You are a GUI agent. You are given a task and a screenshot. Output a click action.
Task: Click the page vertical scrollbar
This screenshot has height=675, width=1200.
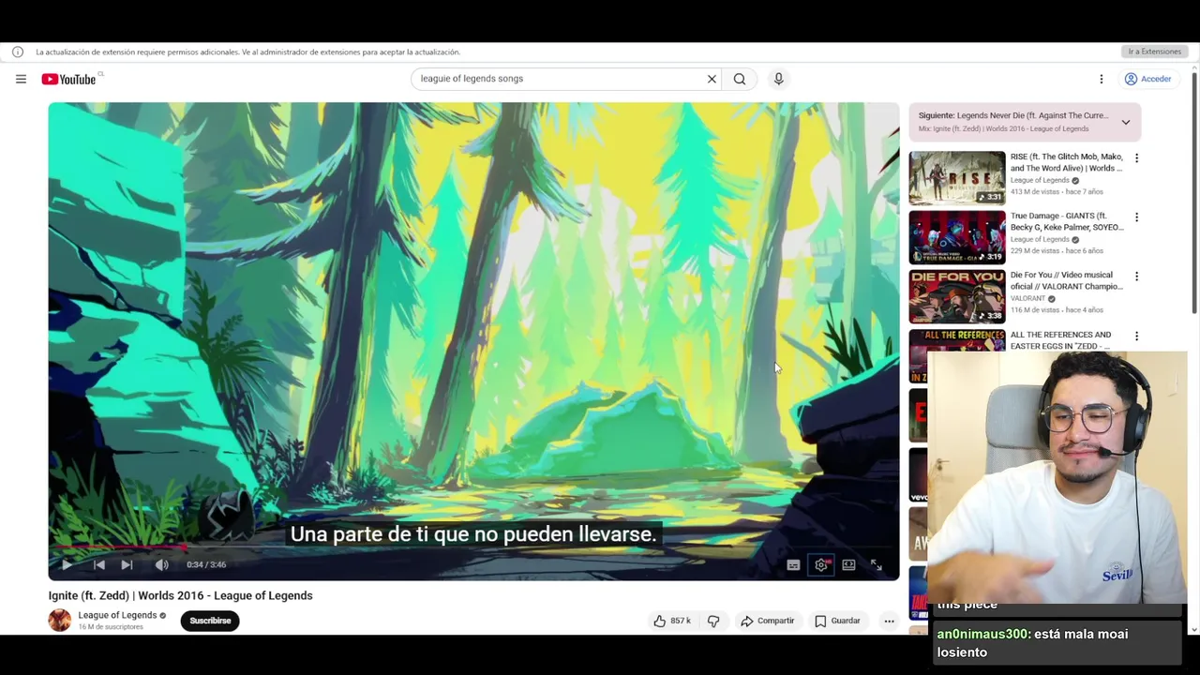click(1194, 192)
